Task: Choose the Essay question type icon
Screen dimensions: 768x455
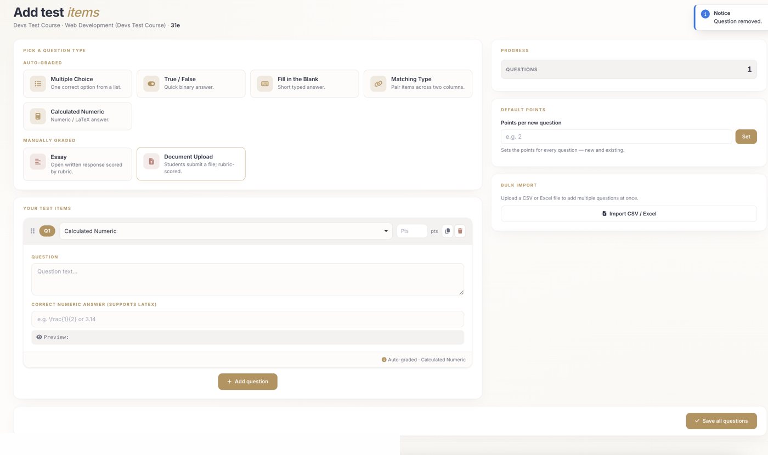Action: click(x=38, y=162)
